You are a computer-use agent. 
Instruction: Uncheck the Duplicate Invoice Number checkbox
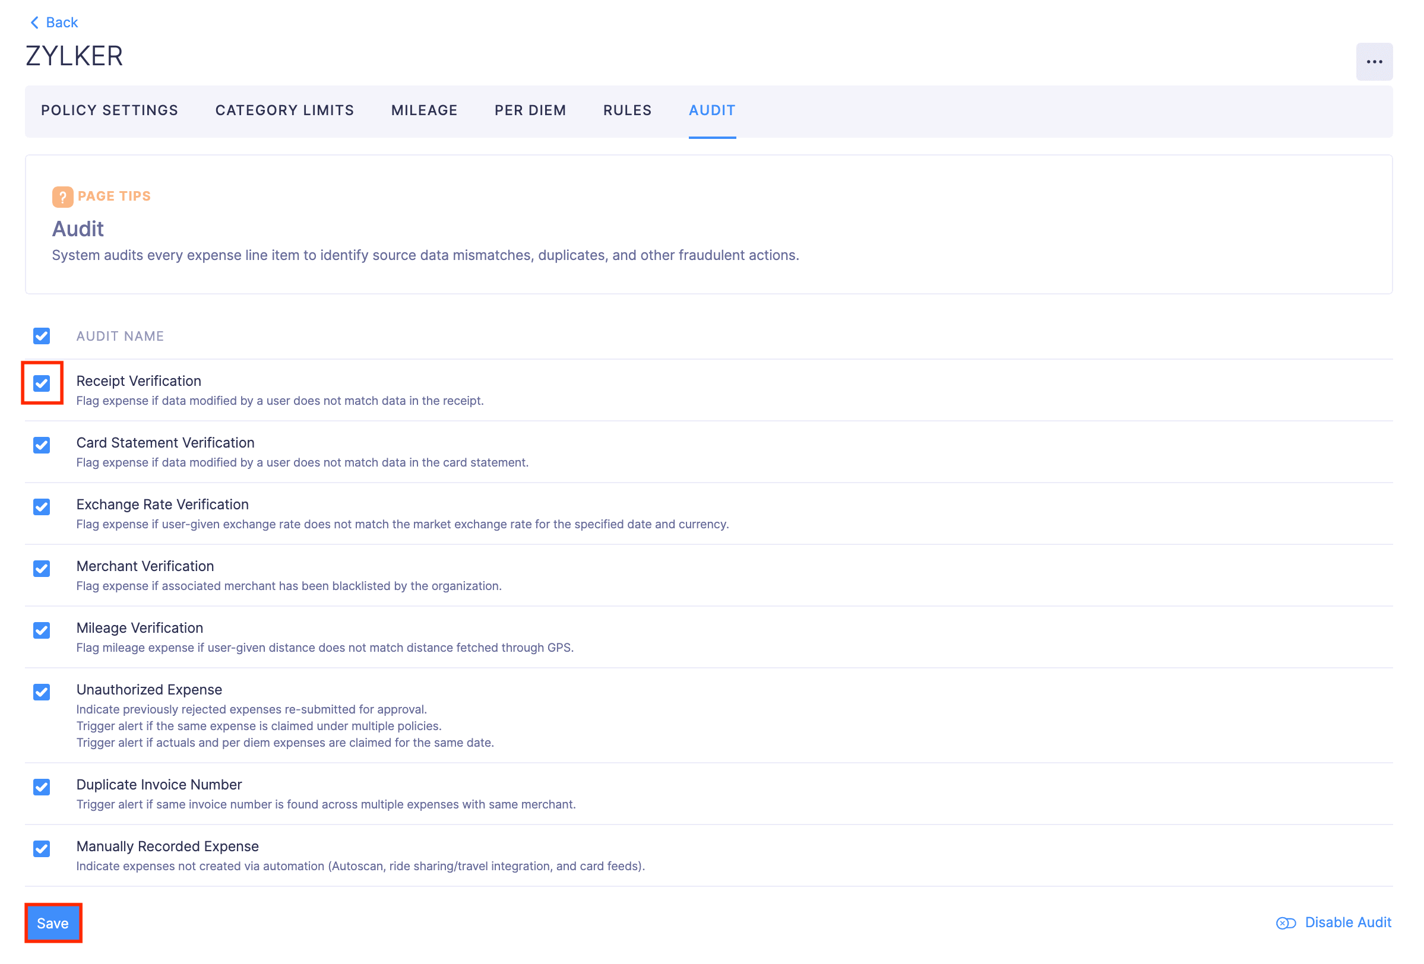click(x=42, y=788)
